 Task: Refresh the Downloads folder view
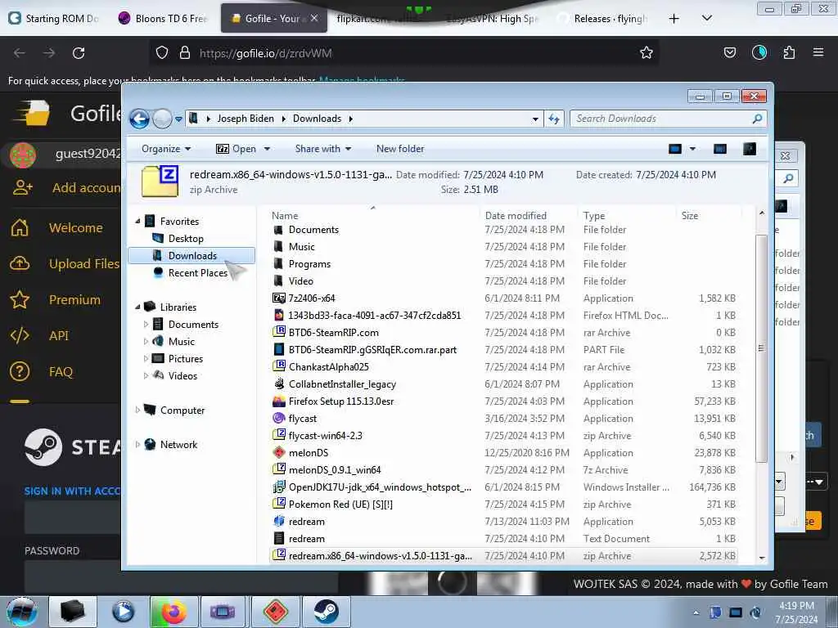[554, 119]
